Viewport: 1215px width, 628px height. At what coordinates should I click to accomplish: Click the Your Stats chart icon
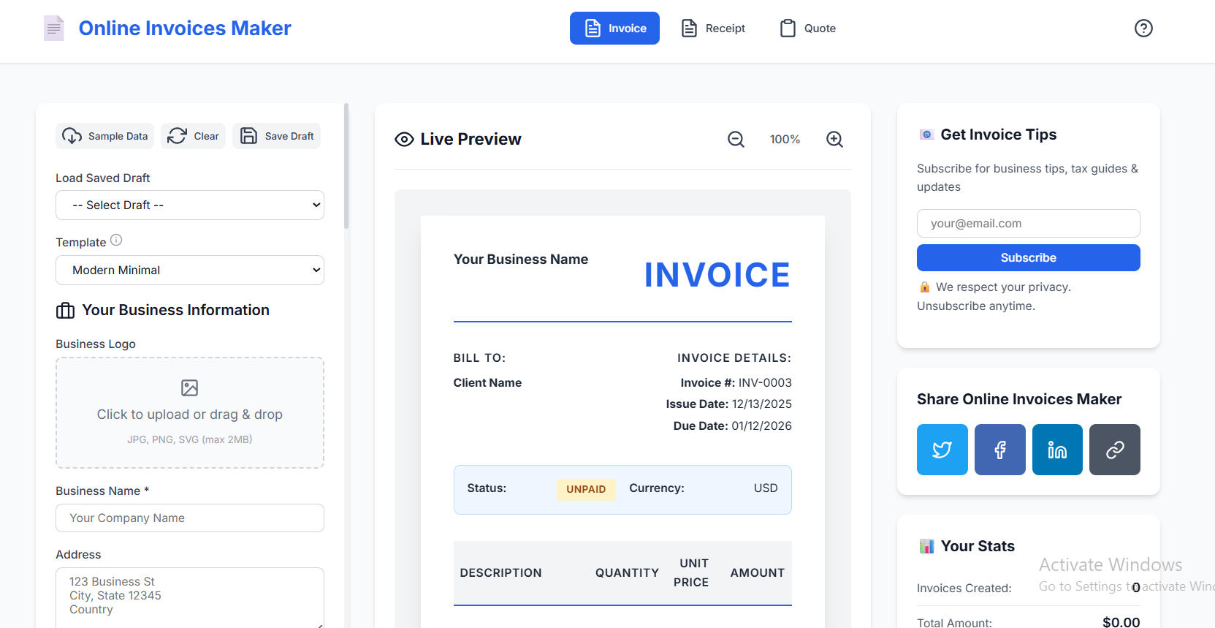coord(926,546)
